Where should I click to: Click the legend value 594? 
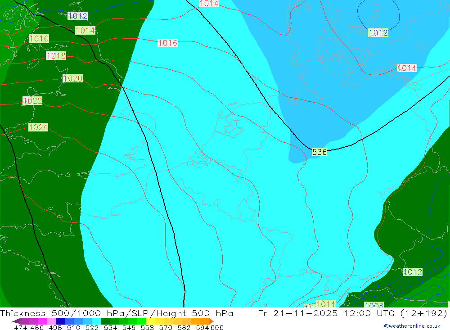pos(202,327)
